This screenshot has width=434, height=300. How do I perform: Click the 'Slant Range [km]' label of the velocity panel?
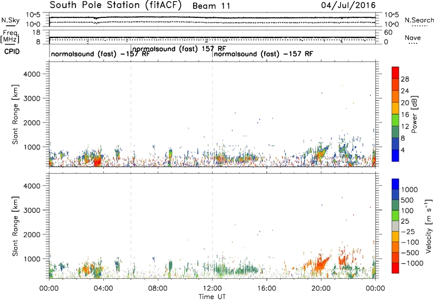pyautogui.click(x=15, y=226)
